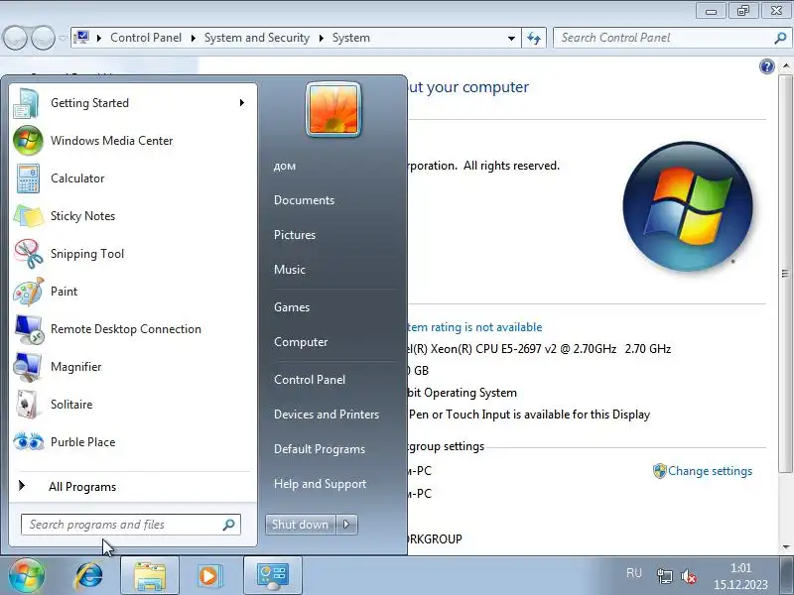The height and width of the screenshot is (595, 794).
Task: Open Control Panel from Start menu
Action: click(x=310, y=380)
